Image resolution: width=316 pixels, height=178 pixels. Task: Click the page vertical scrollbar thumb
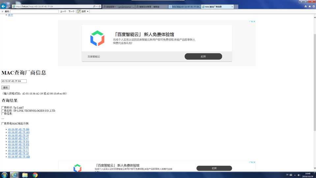(x=315, y=83)
